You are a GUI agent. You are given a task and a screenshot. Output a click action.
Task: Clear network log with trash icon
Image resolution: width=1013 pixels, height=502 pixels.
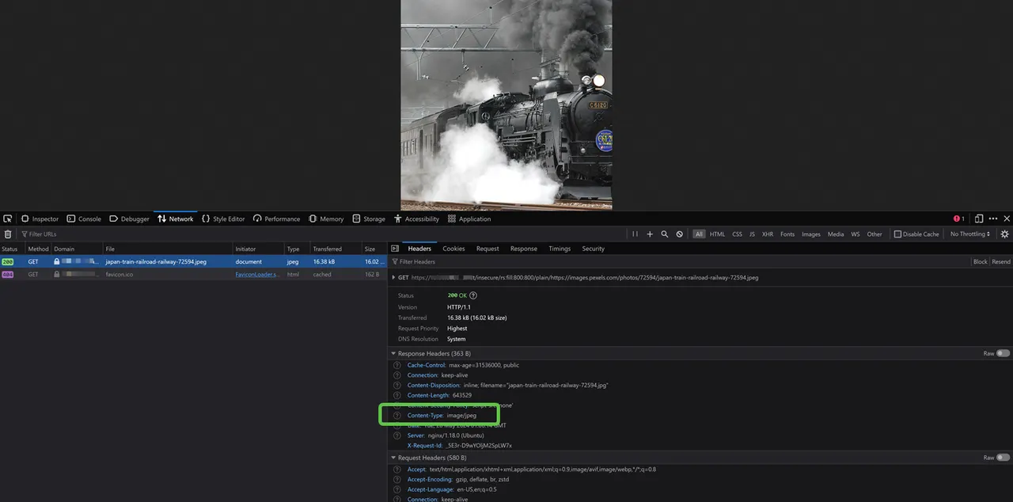(x=8, y=234)
